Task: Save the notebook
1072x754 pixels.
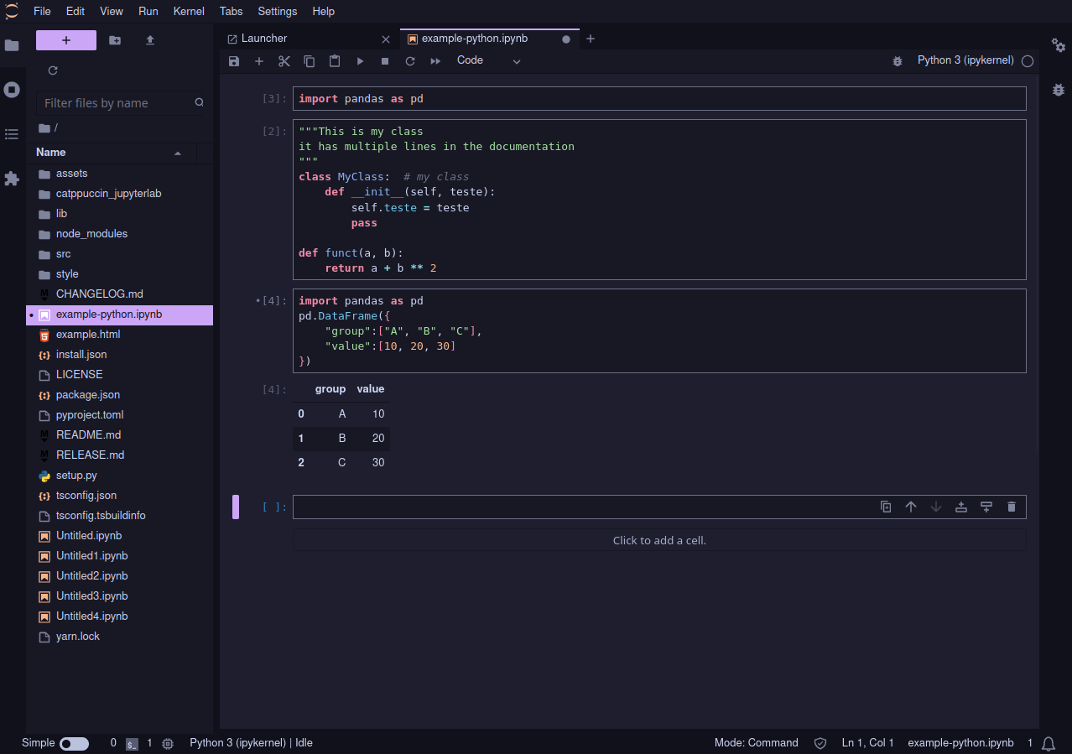Action: pos(234,60)
